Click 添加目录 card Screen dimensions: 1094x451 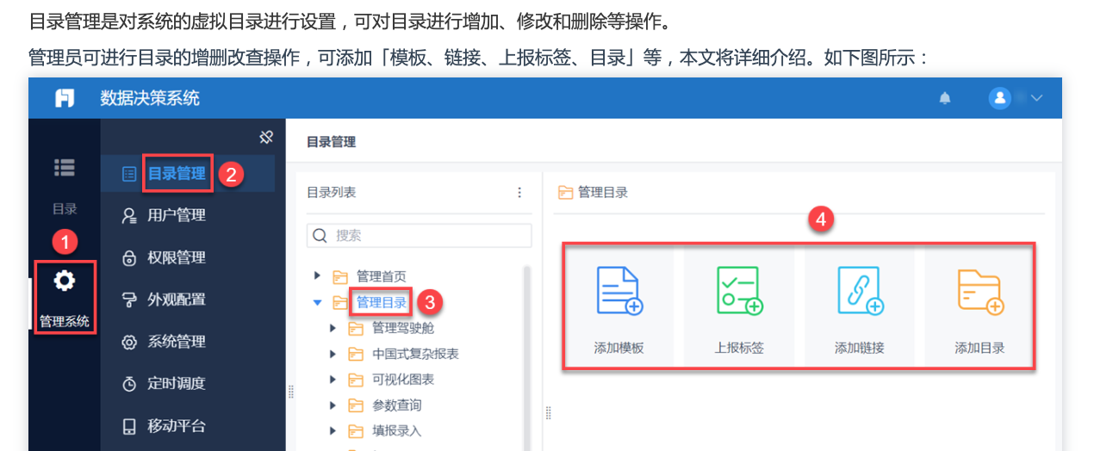point(979,307)
